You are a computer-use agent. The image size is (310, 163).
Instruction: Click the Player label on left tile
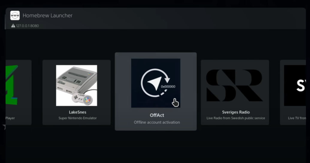click(10, 118)
